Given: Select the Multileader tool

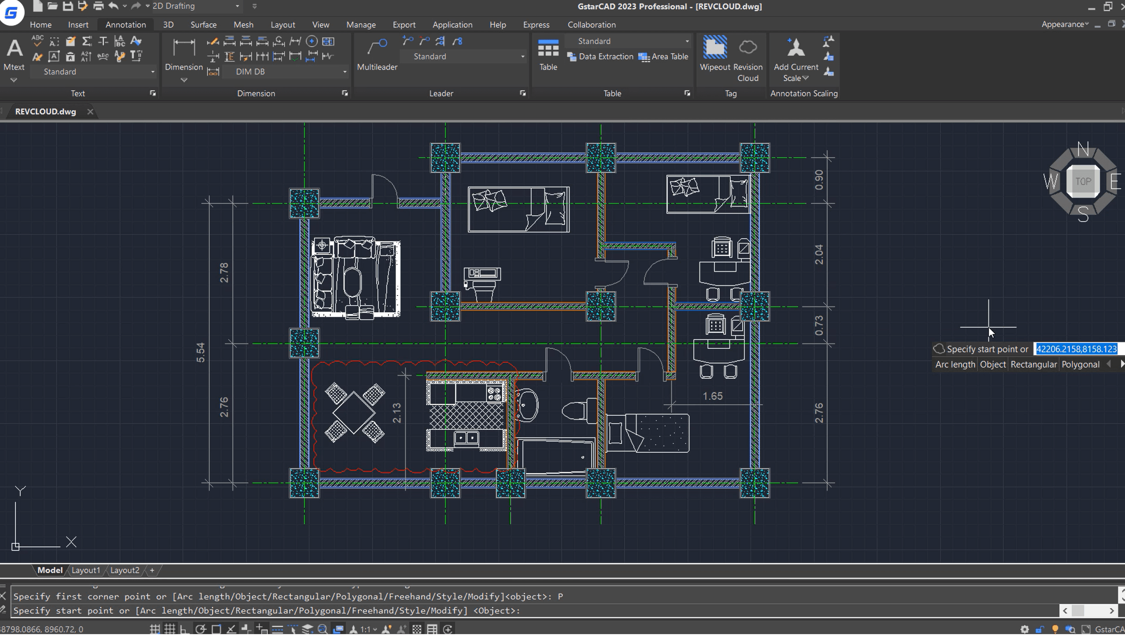Looking at the screenshot, I should point(377,55).
